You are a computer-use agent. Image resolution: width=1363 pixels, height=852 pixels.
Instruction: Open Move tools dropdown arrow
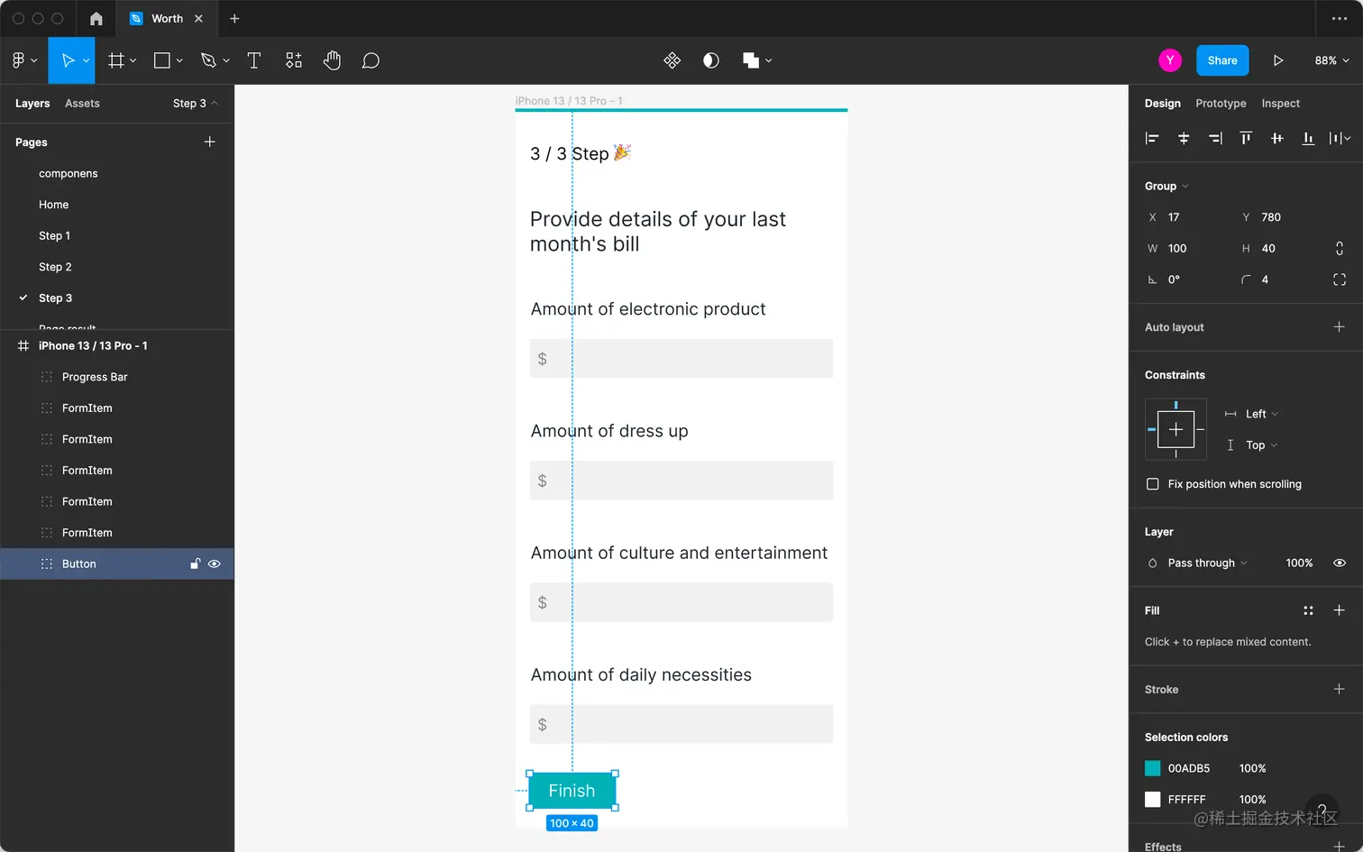[87, 60]
